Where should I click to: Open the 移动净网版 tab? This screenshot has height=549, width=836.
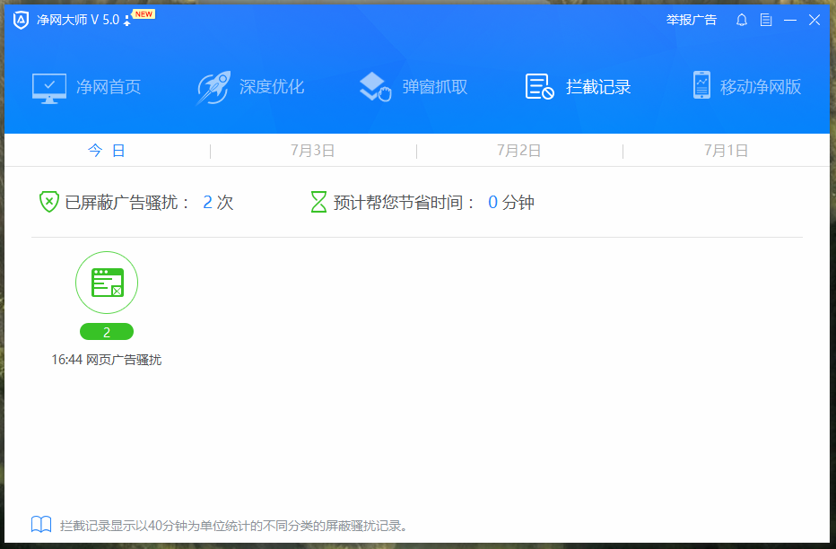pyautogui.click(x=761, y=87)
